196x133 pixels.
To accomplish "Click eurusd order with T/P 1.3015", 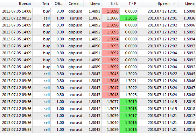I will (x=98, y=130).
